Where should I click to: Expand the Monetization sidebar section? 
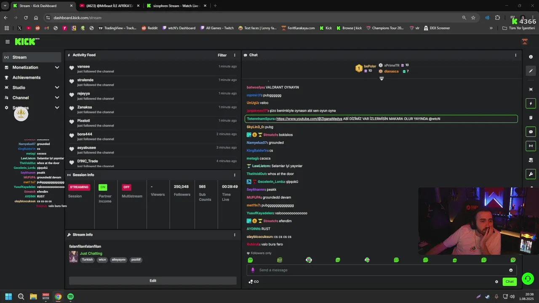pyautogui.click(x=57, y=67)
